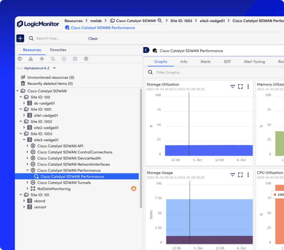Expand the NoDataMonitoring group
284x250 pixels.
pos(28,188)
